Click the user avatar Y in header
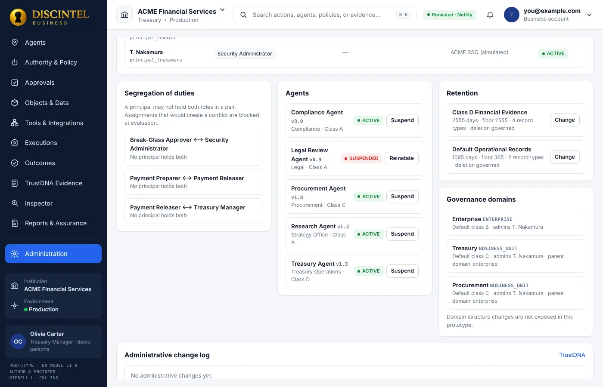 (512, 15)
